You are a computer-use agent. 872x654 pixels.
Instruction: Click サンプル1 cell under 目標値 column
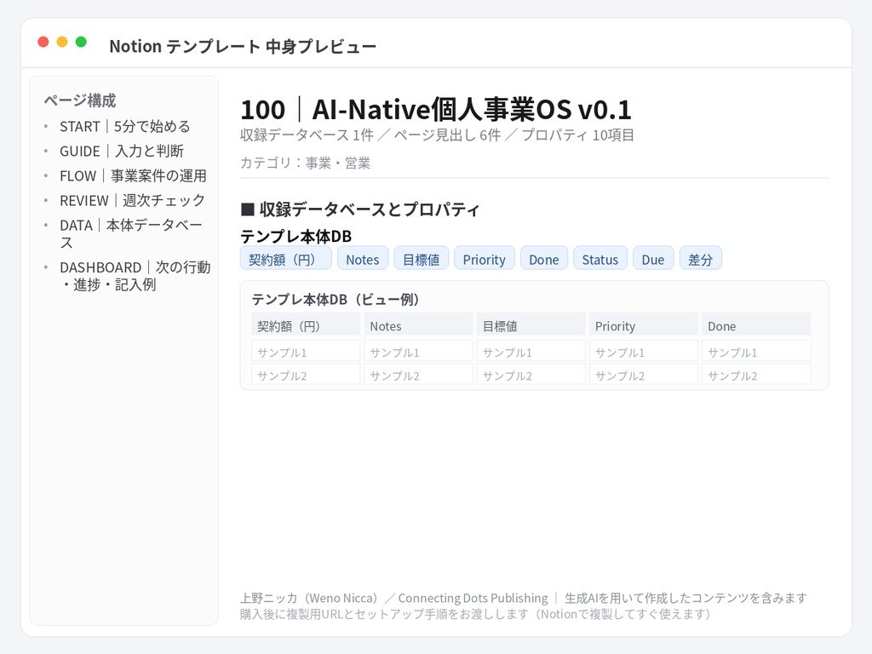(x=531, y=352)
